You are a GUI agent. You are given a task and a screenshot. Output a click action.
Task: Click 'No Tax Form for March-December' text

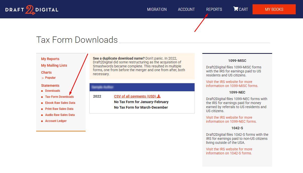pos(141,107)
